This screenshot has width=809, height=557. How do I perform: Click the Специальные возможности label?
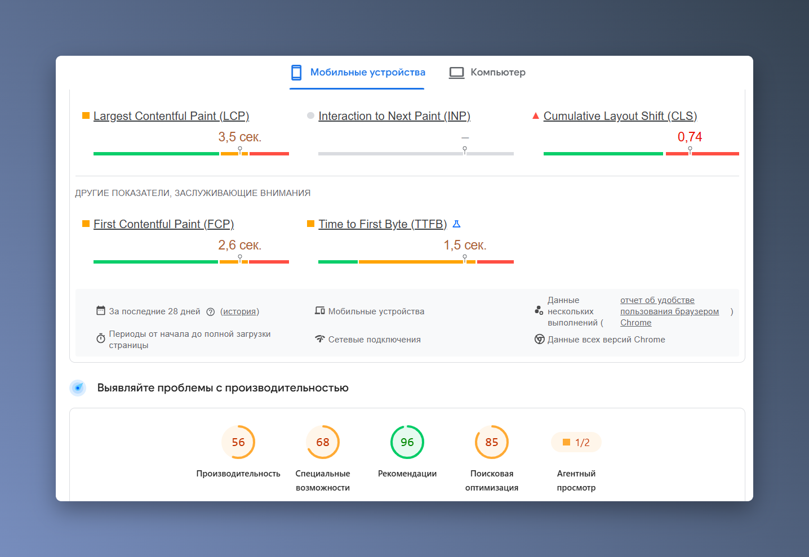point(323,480)
